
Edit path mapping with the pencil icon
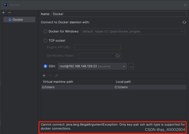click(x=56, y=76)
